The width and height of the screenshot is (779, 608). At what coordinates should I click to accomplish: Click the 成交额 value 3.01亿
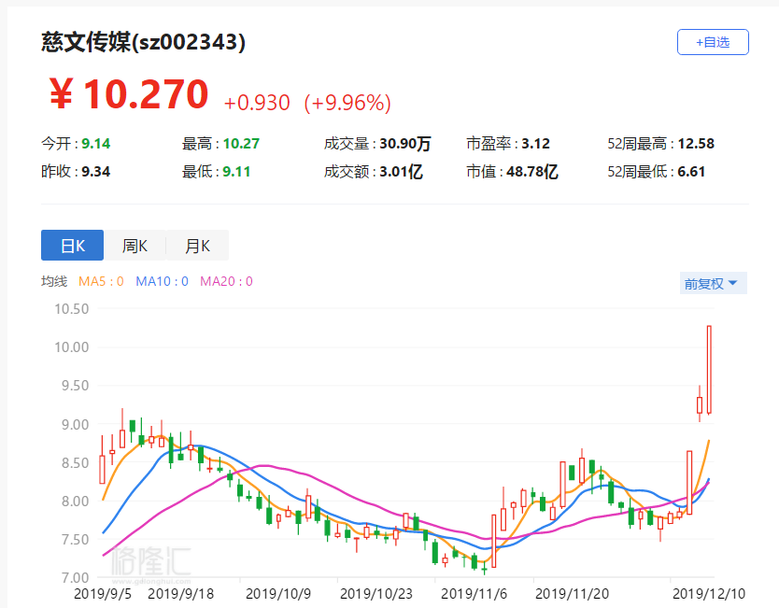pos(401,171)
